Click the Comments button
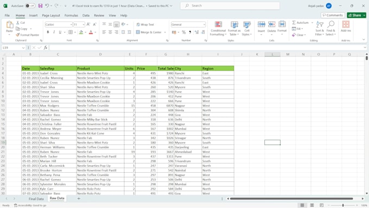Viewport: 369px width, 208px height. [333, 15]
